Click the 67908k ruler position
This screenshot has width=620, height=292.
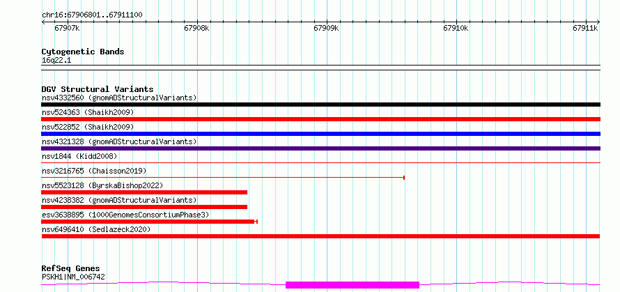(197, 28)
